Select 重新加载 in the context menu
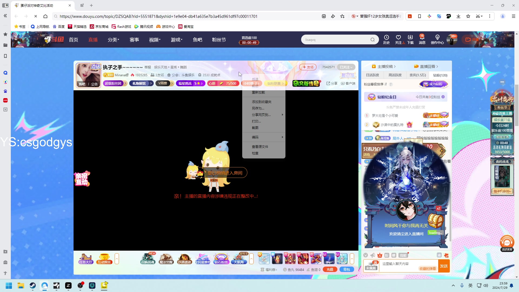The image size is (519, 292). (264, 92)
